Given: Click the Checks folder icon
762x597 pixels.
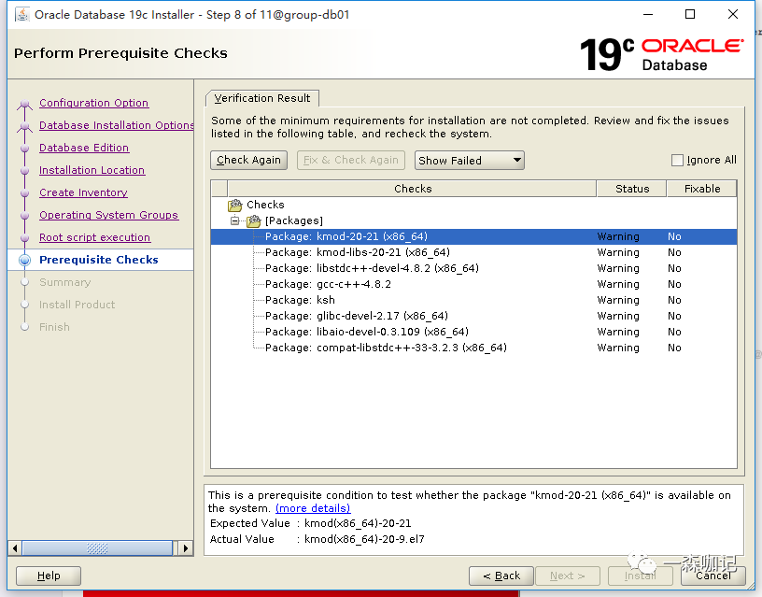Looking at the screenshot, I should click(235, 205).
